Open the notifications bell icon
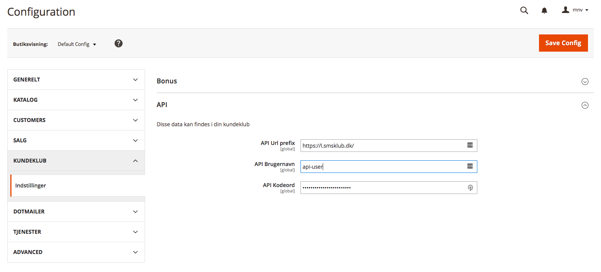The image size is (601, 272). point(544,10)
